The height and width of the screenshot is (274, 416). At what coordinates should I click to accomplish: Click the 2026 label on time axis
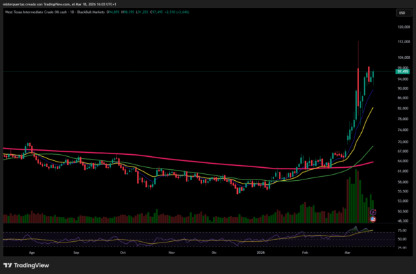click(x=260, y=252)
